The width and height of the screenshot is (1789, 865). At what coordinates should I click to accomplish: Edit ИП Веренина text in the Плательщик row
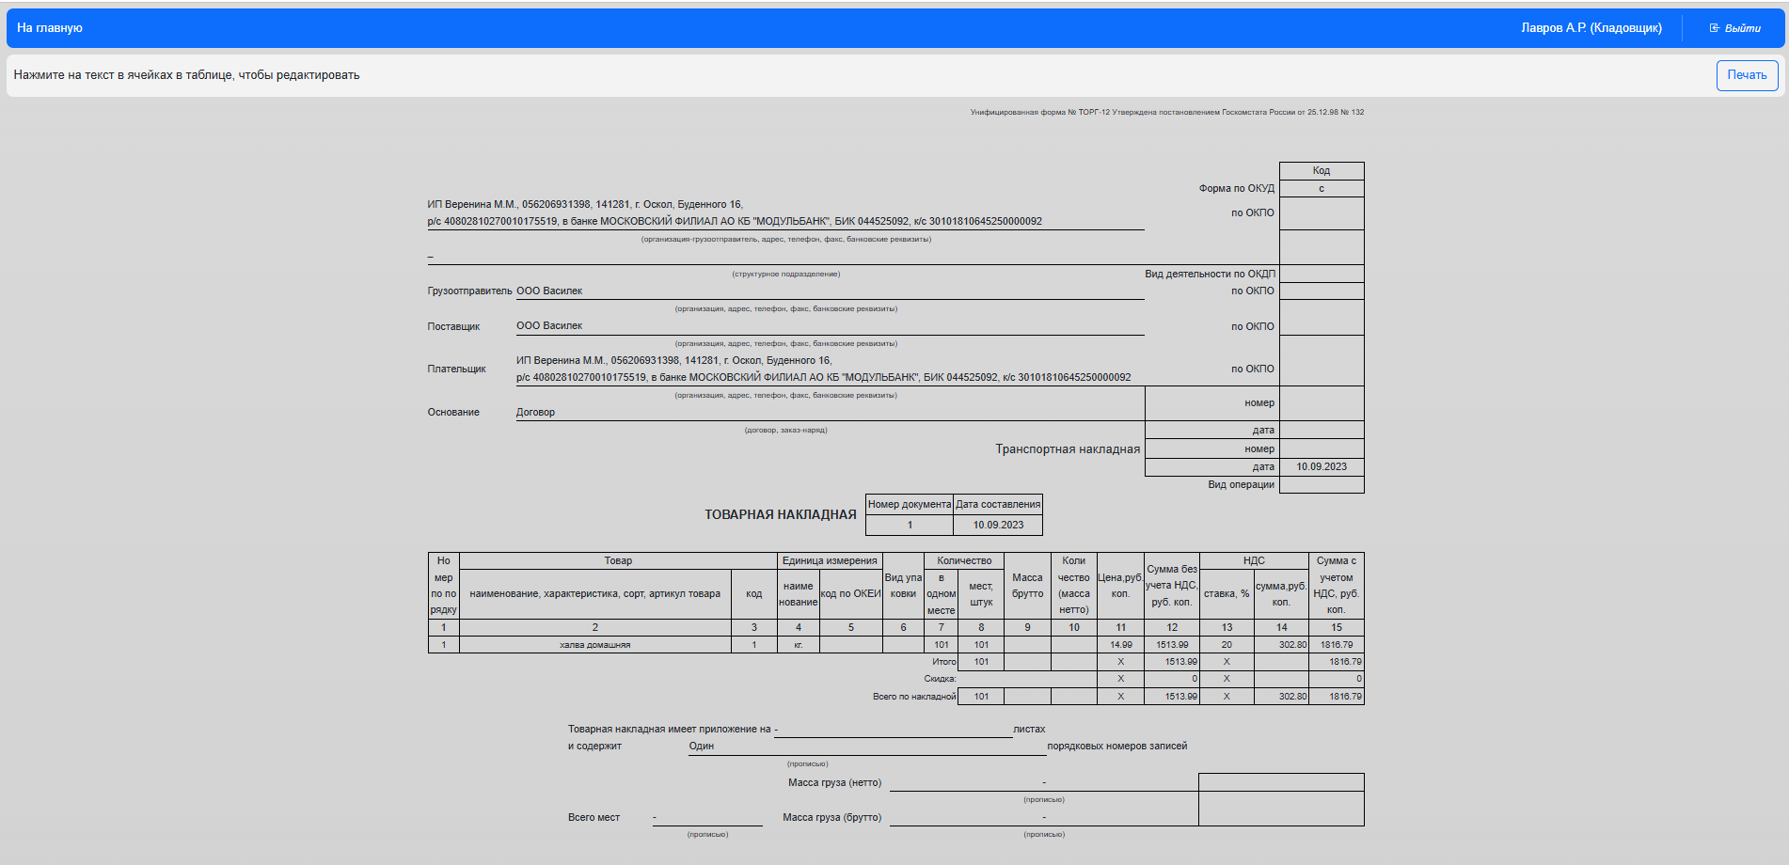click(x=673, y=360)
